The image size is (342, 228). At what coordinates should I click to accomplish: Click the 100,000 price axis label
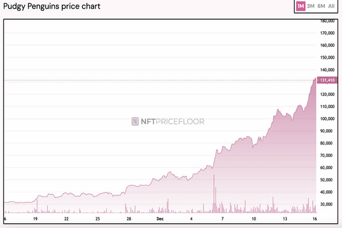tap(327, 119)
